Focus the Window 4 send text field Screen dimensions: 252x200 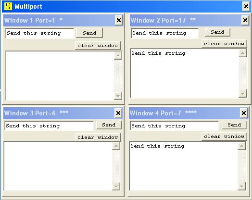(175, 125)
